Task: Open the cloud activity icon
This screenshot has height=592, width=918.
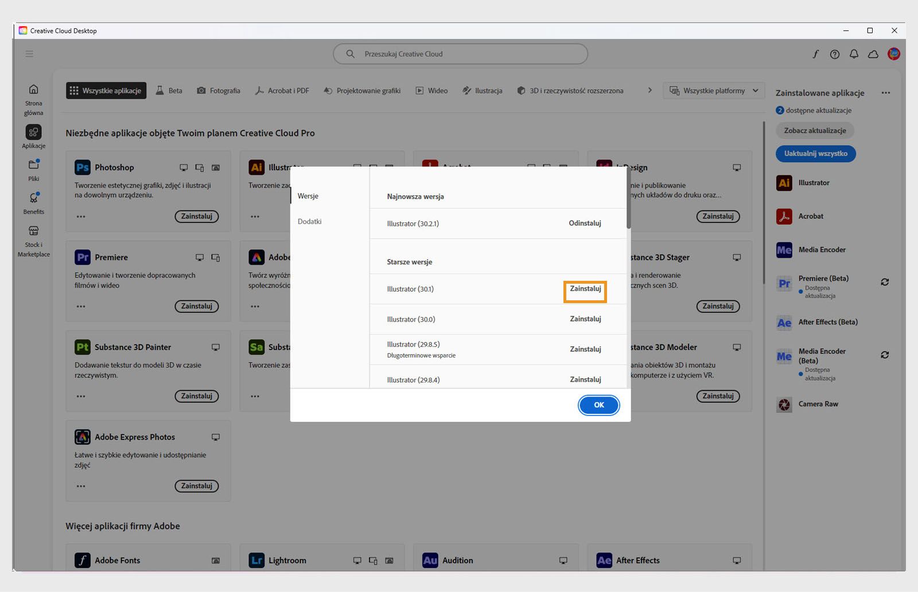Action: (873, 54)
